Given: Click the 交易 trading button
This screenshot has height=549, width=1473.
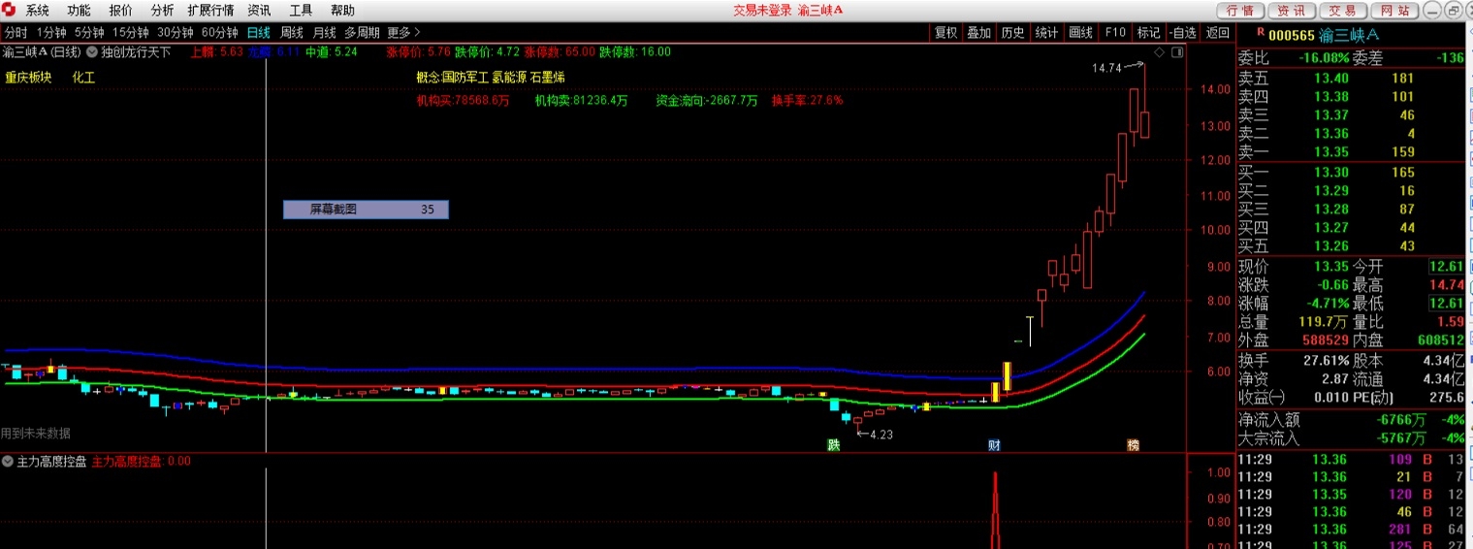Looking at the screenshot, I should click(1342, 11).
